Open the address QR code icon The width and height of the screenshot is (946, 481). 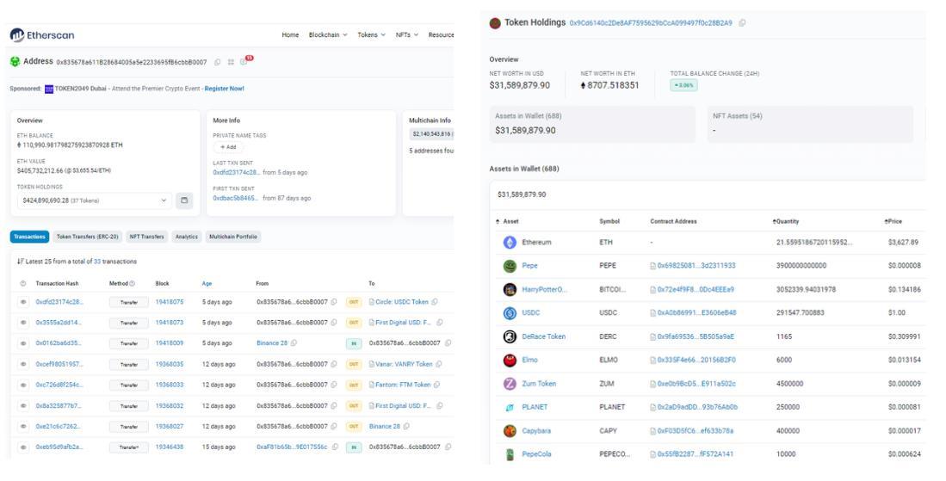point(231,62)
